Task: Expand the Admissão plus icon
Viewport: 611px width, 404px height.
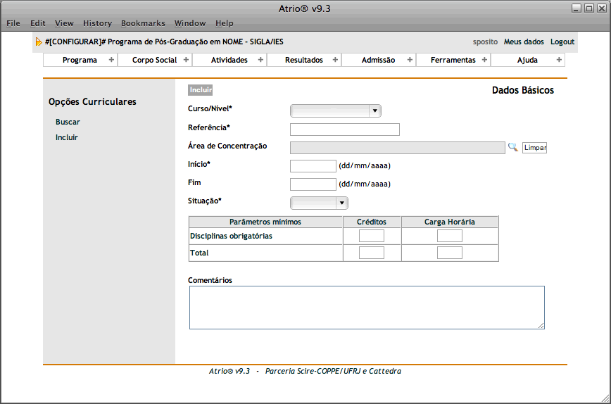Action: 410,60
